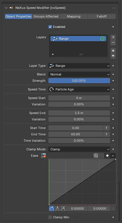The image size is (122, 223).
Task: Click the curve point X value field
Action: pyautogui.click(x=77, y=209)
